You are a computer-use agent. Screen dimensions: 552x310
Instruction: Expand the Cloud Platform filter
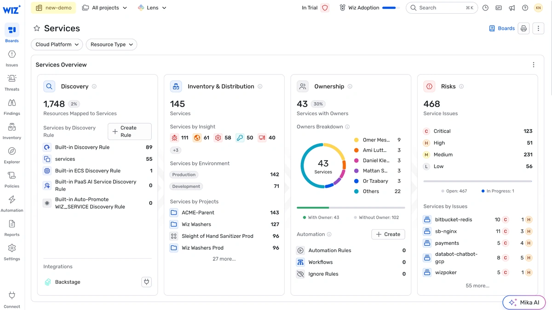coord(57,45)
